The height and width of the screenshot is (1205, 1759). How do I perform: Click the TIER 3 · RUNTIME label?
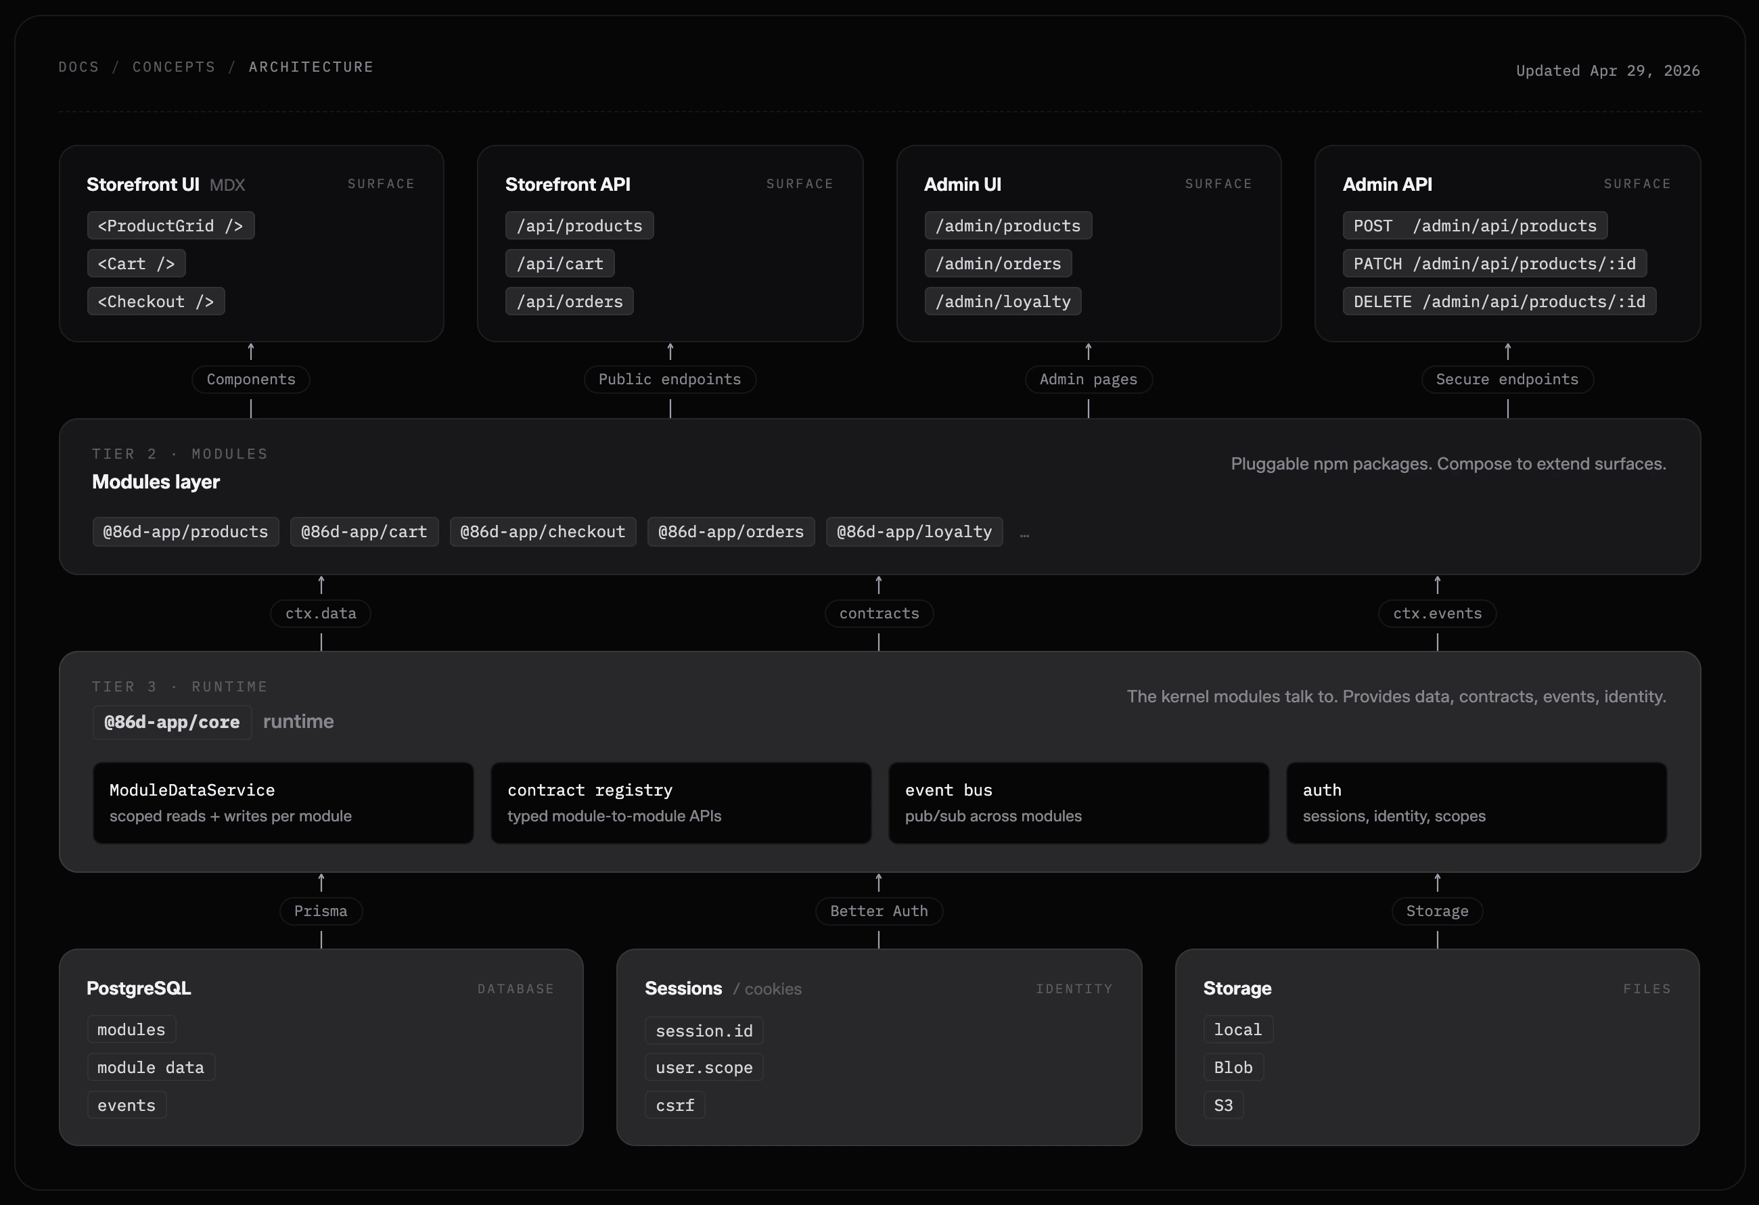(180, 687)
